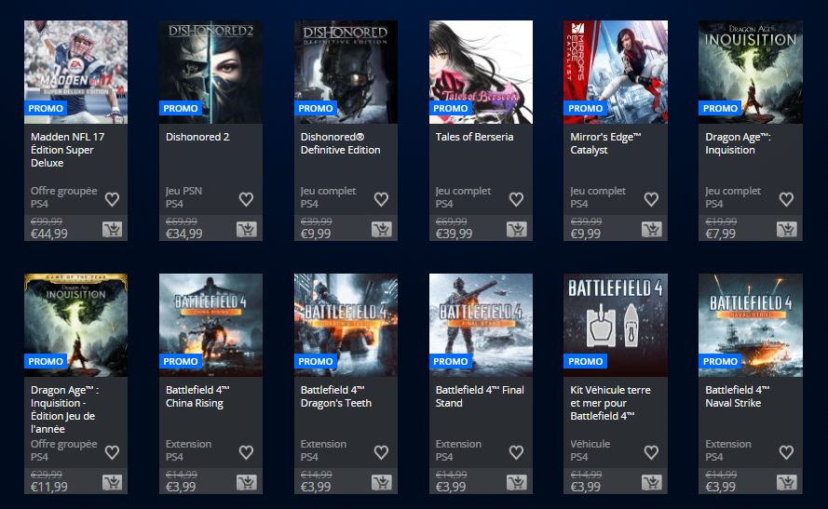
Task: Add Dishonored 2 to shopping cart
Action: [247, 229]
